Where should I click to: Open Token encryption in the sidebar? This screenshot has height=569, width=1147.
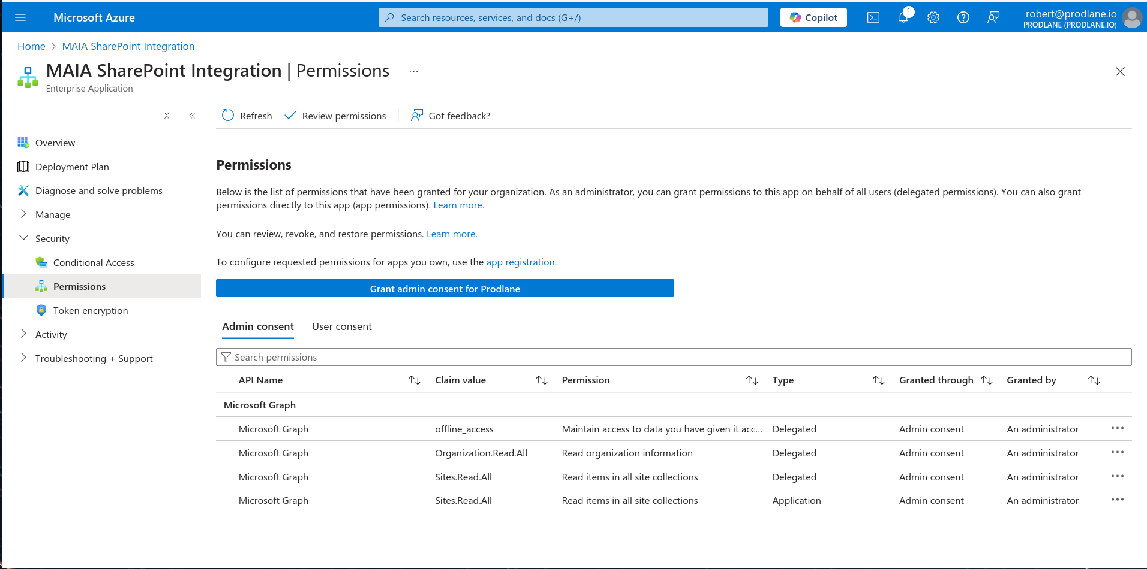[x=91, y=310]
